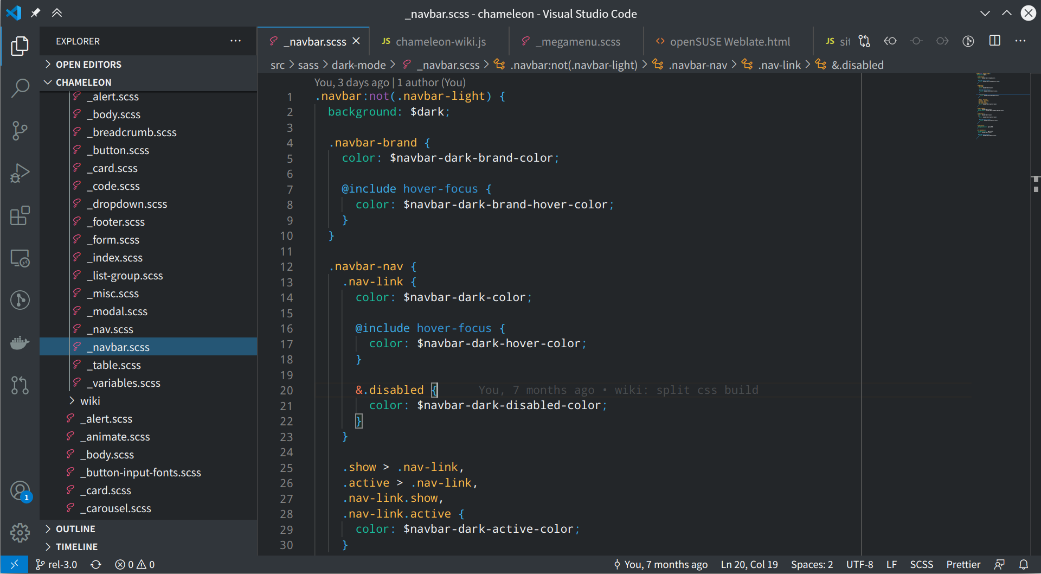This screenshot has width=1041, height=574.
Task: Expand the OUTLINE section
Action: 75,528
